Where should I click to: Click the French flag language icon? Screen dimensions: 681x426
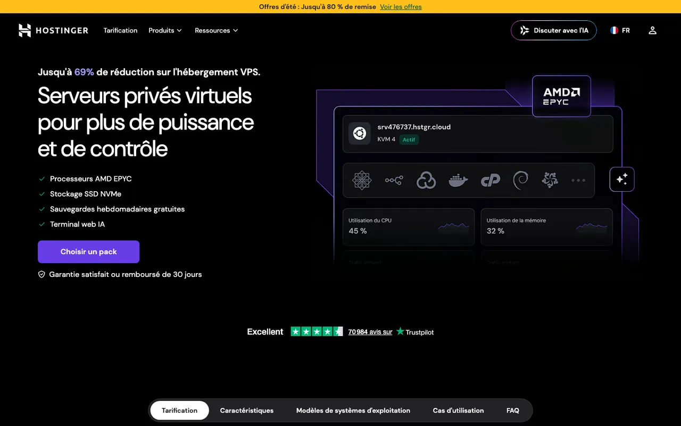pyautogui.click(x=614, y=30)
